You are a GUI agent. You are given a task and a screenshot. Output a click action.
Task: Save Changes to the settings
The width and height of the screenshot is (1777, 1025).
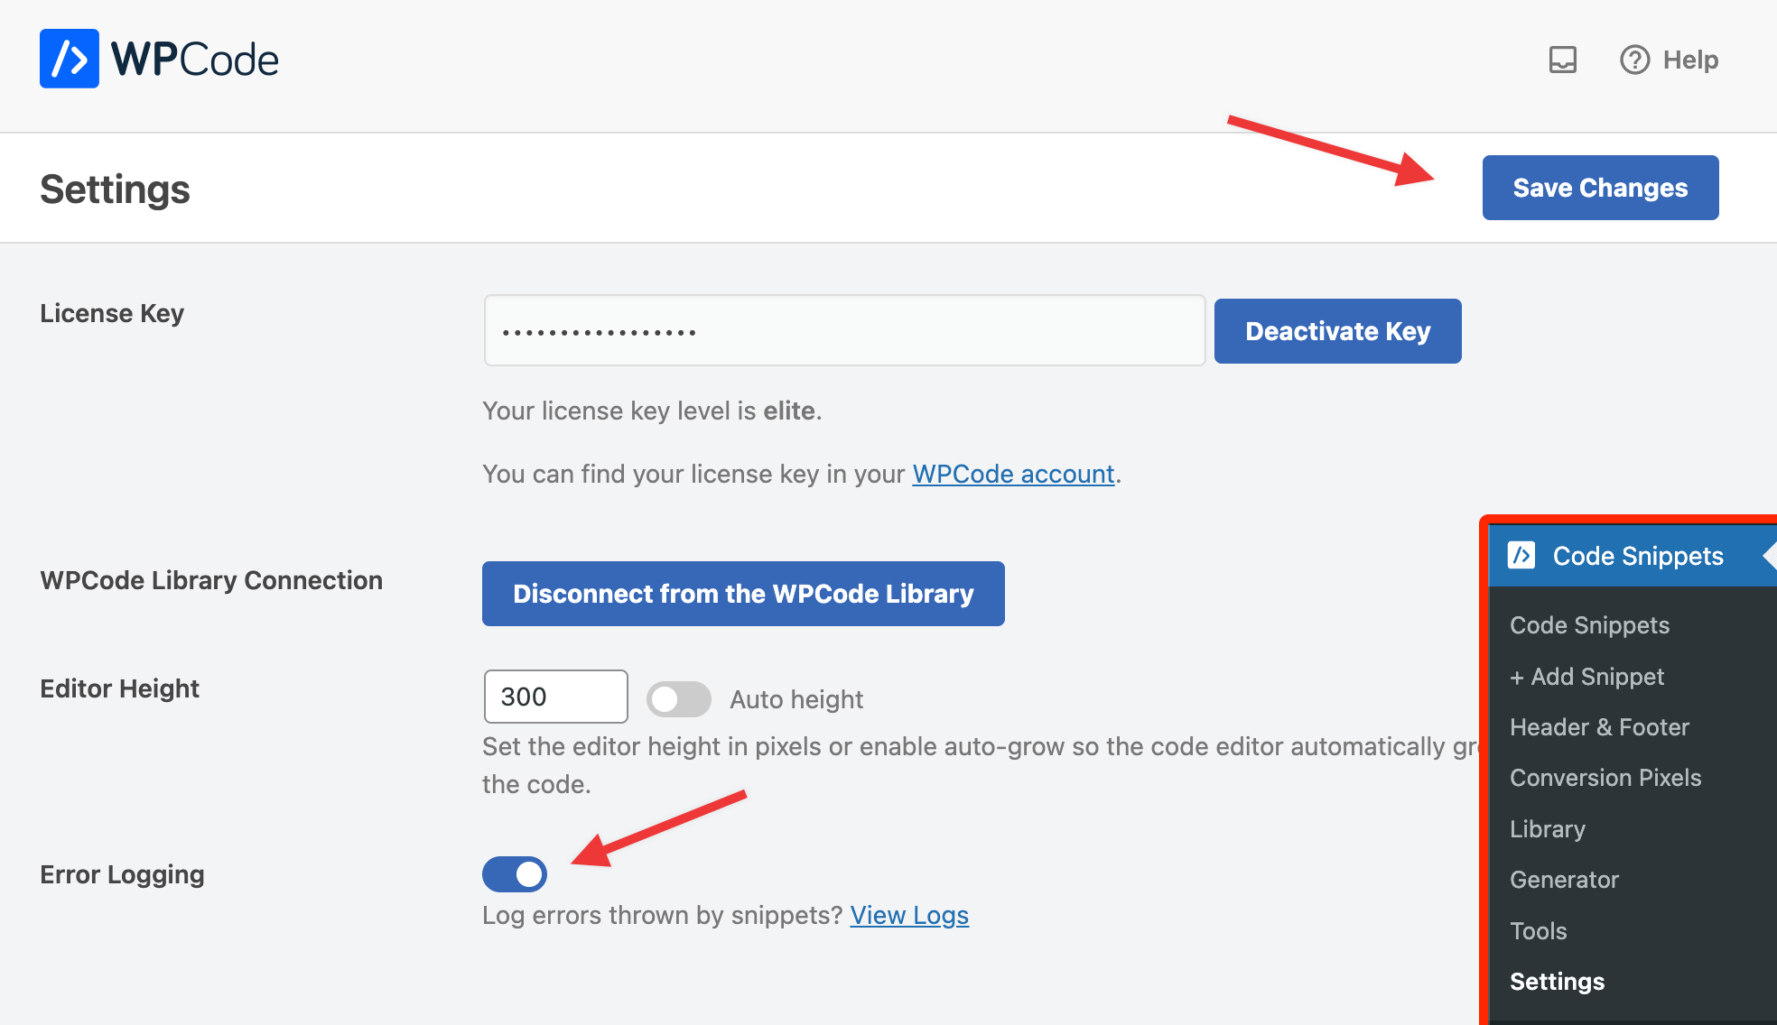pyautogui.click(x=1599, y=188)
